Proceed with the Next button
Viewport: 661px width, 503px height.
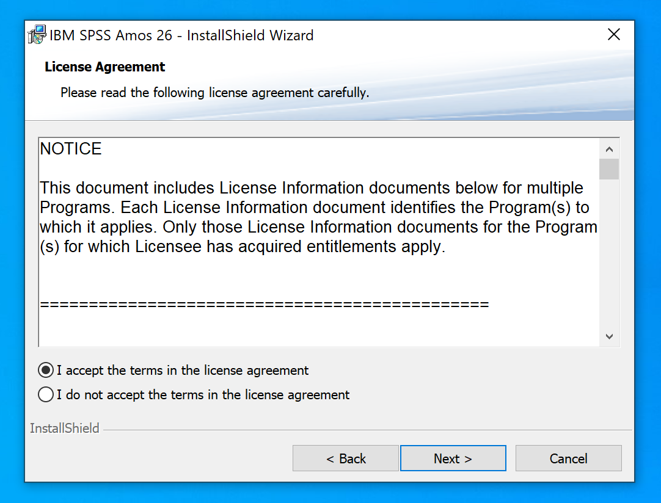tap(453, 458)
